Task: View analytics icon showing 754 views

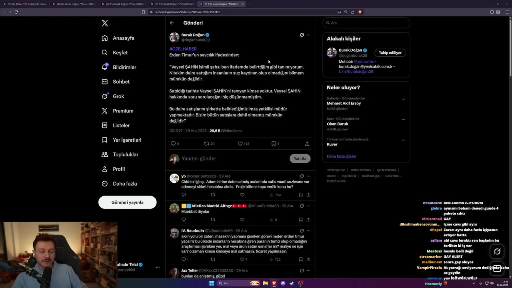Action: point(271,195)
